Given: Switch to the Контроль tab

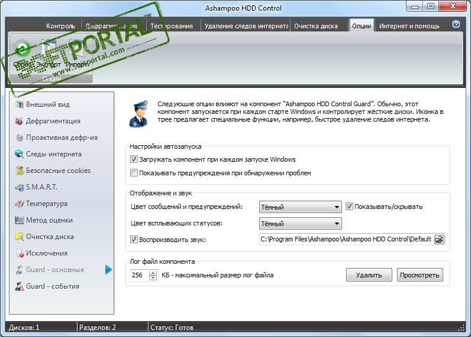Looking at the screenshot, I should coord(60,26).
